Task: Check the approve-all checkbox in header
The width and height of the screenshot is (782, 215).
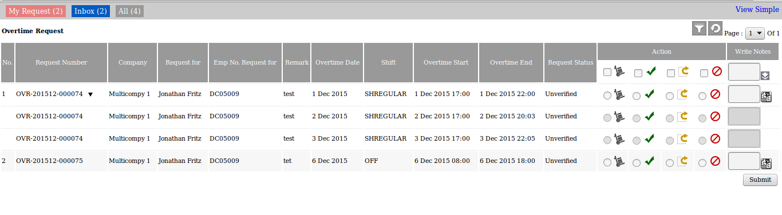Action: click(638, 73)
